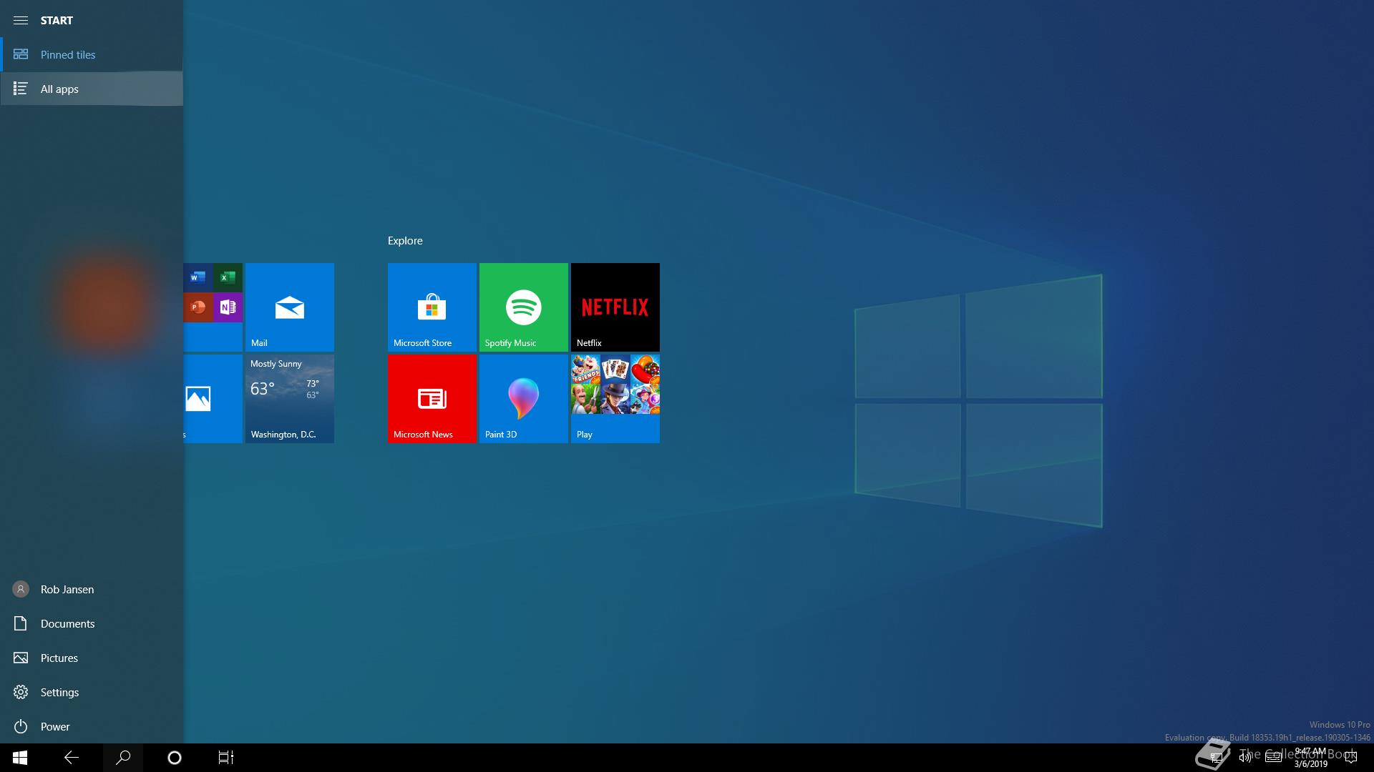This screenshot has height=772, width=1374.
Task: Open the Photos tile
Action: [x=213, y=399]
